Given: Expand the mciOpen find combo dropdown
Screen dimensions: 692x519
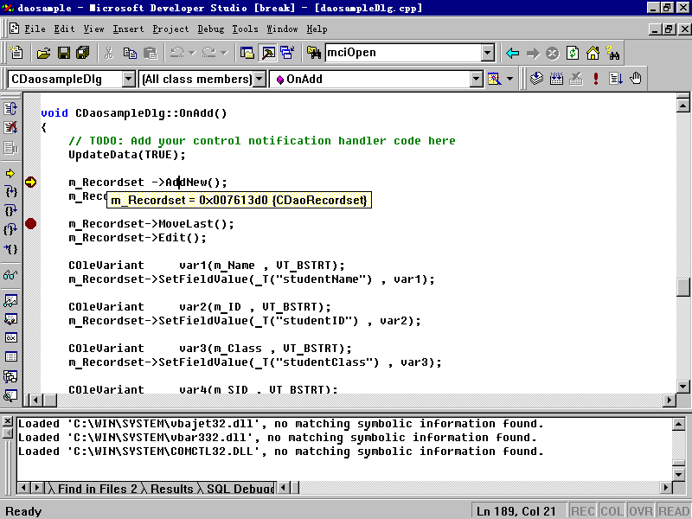Looking at the screenshot, I should click(x=488, y=53).
